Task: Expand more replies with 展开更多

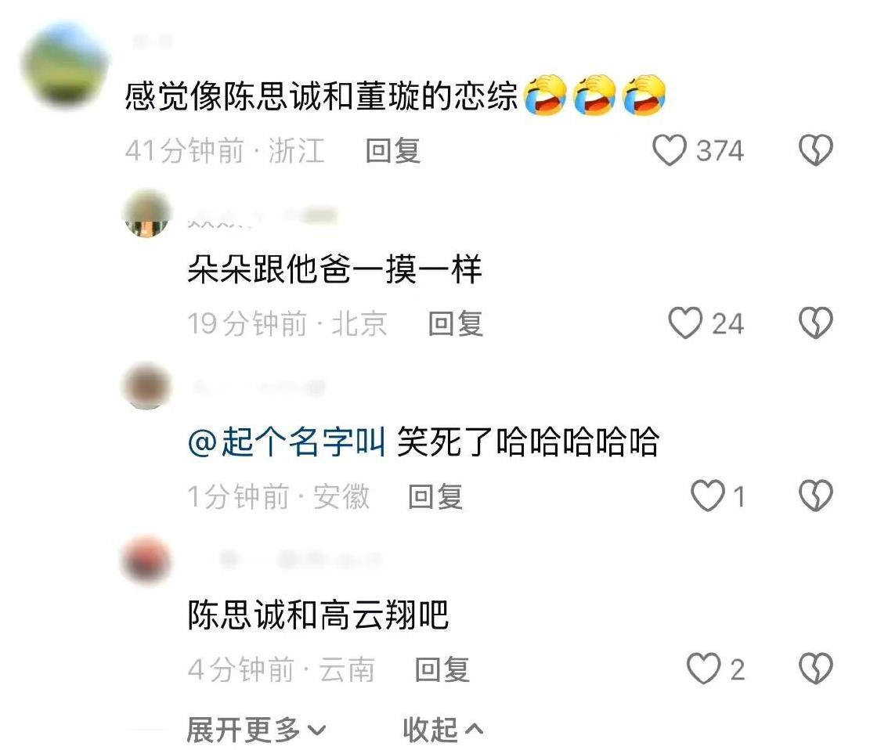Action: (256, 730)
